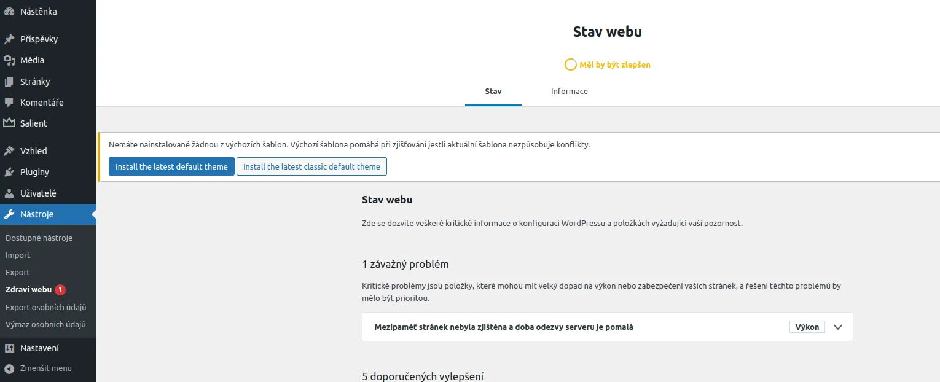Switch to the Informace tab

(569, 91)
